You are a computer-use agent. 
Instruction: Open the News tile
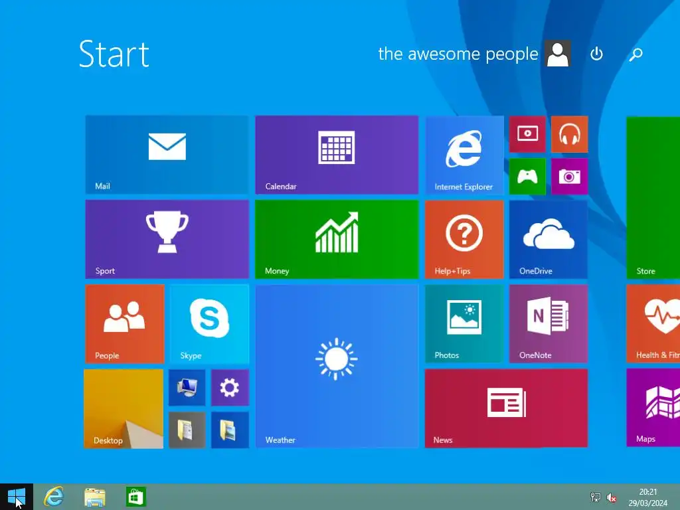coord(506,408)
